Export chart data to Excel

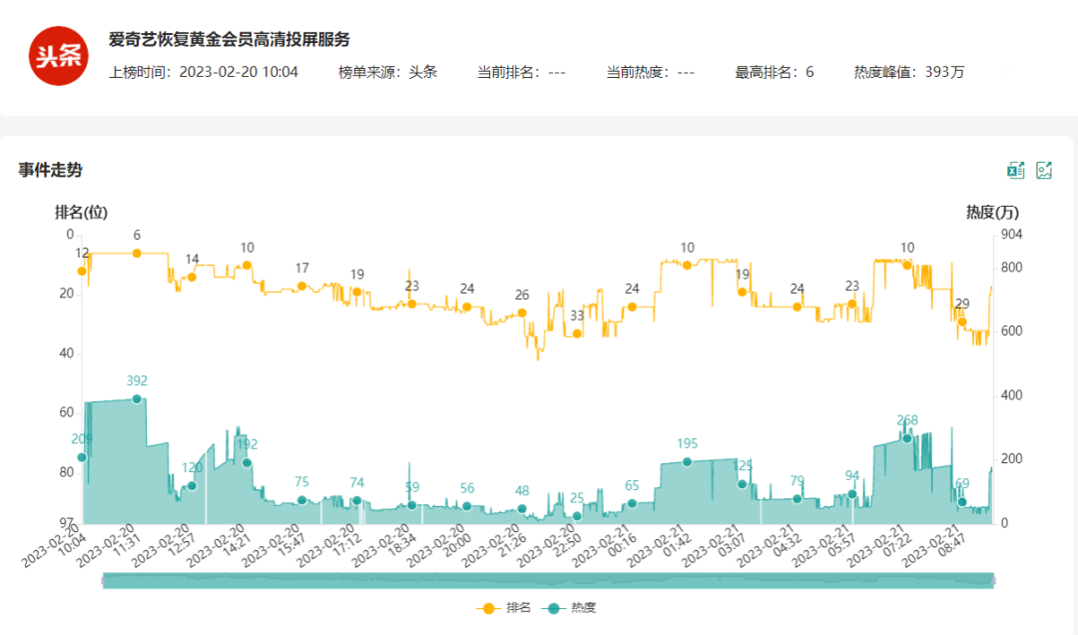[x=1016, y=170]
